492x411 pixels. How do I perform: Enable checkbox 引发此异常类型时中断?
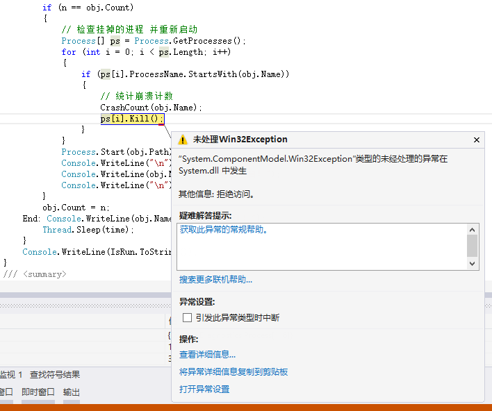pyautogui.click(x=187, y=317)
